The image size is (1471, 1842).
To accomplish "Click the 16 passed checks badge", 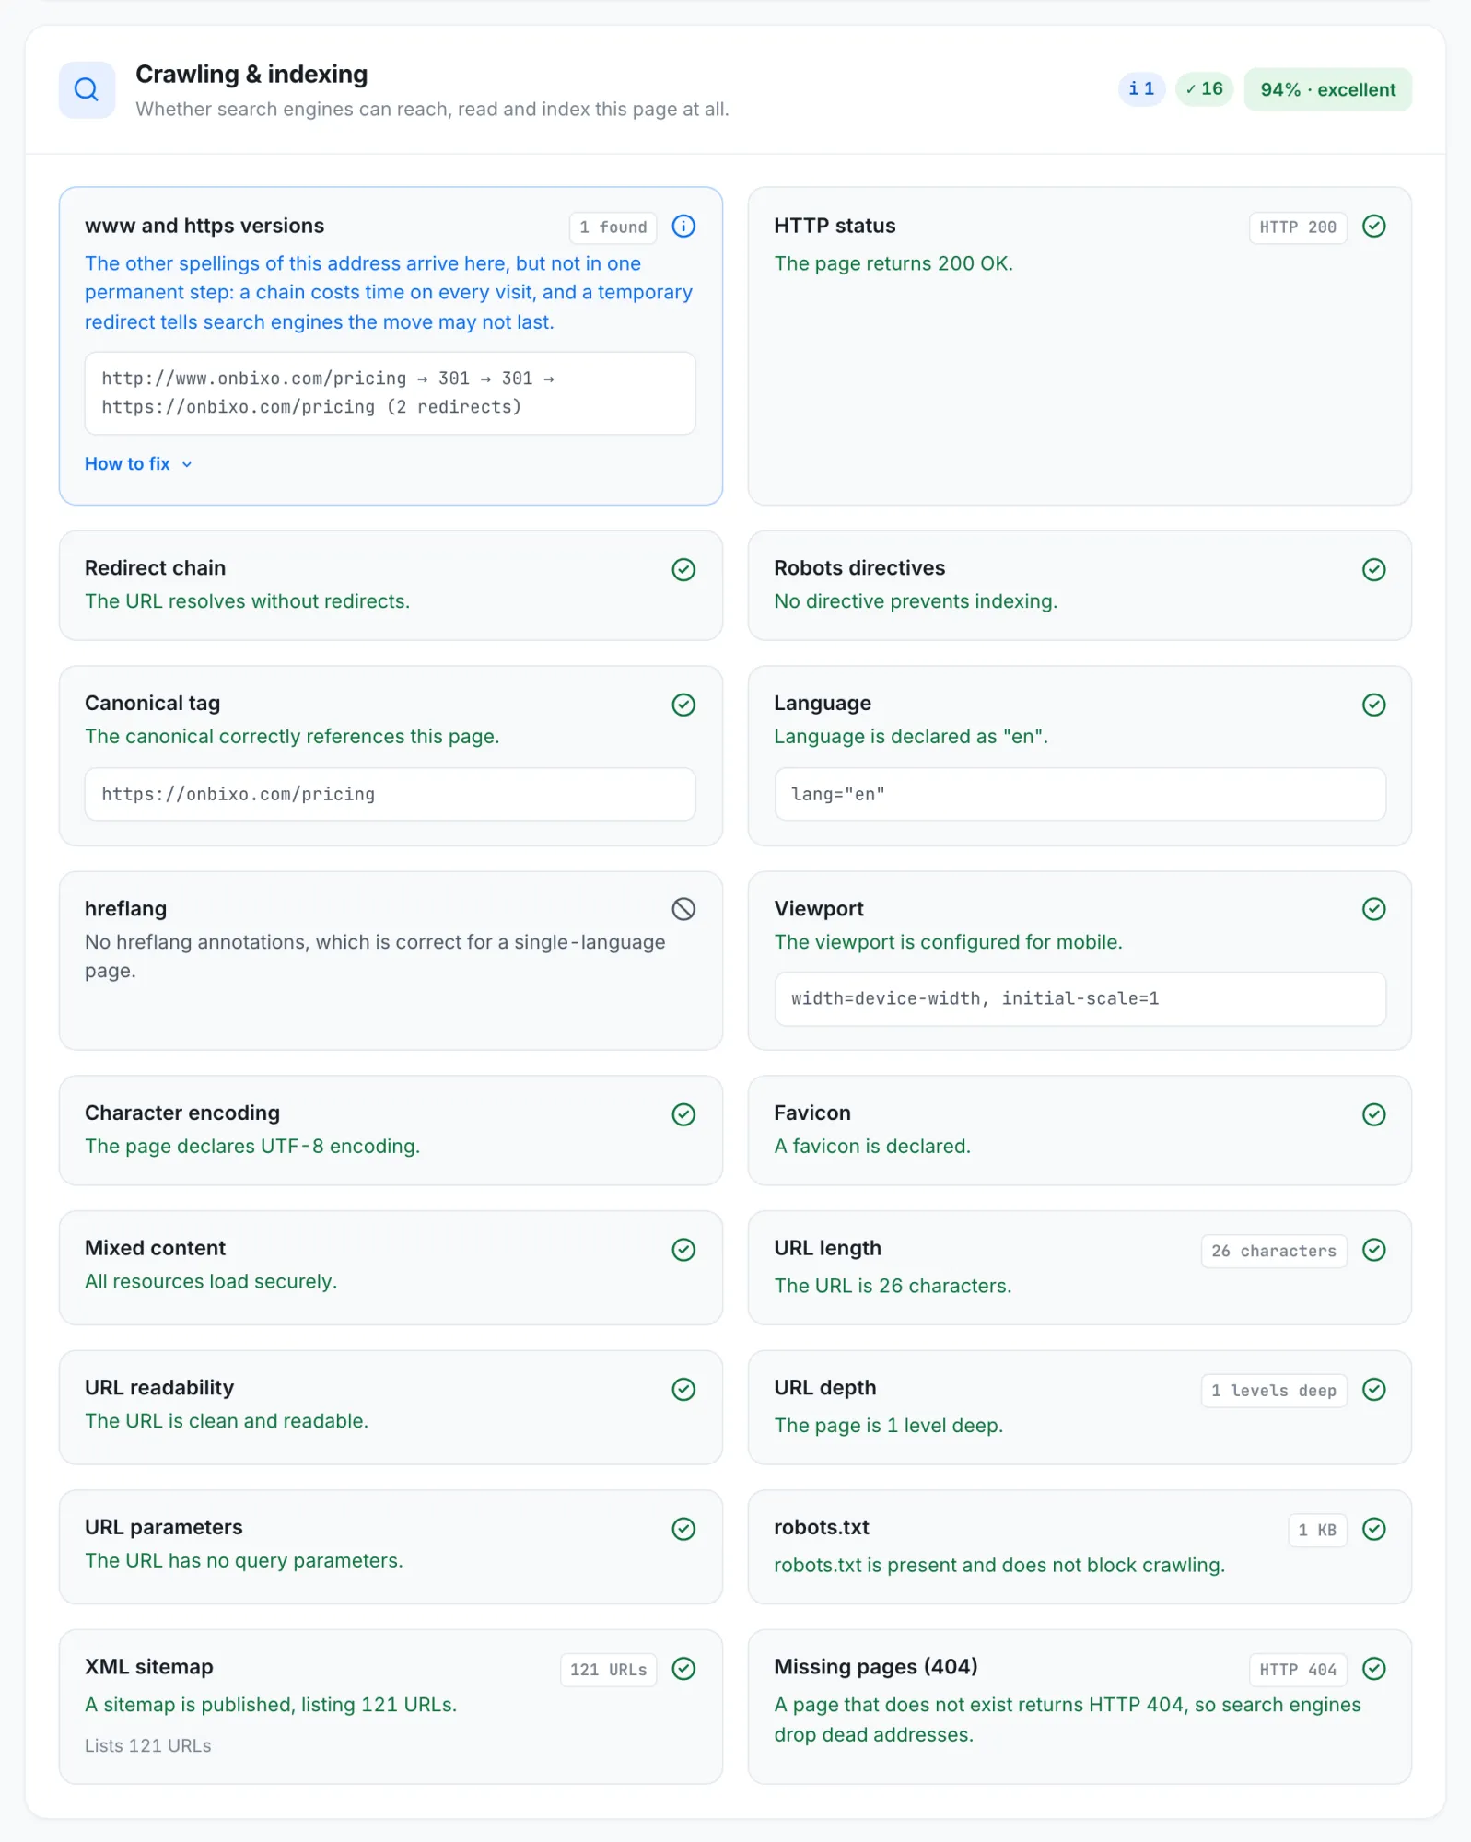I will [x=1204, y=89].
